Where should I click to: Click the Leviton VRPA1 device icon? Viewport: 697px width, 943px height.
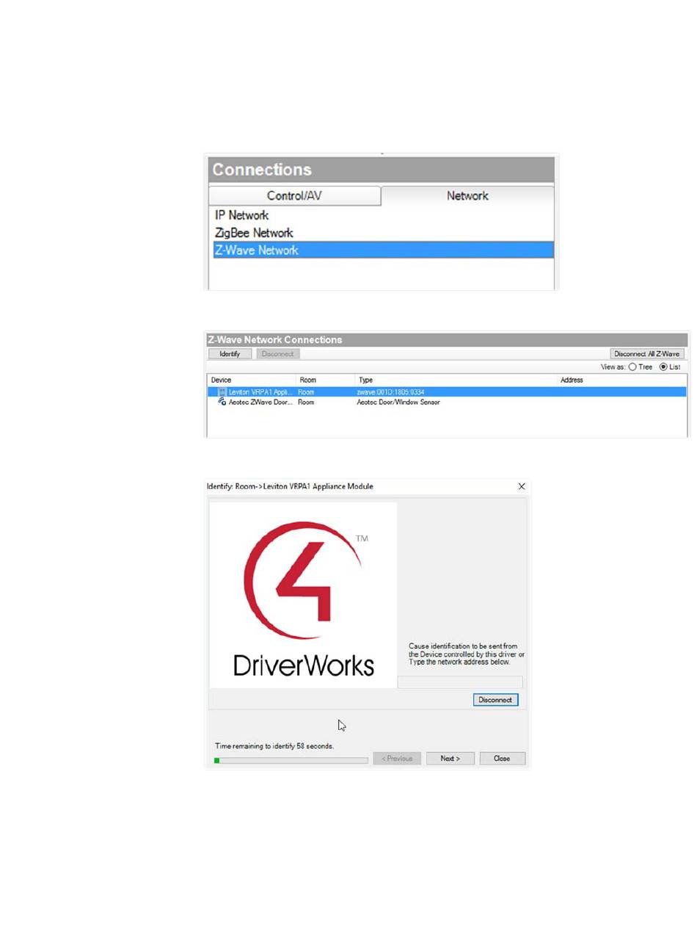pyautogui.click(x=222, y=392)
